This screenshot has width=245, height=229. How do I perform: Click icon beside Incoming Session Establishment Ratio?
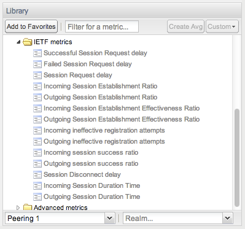click(37, 87)
